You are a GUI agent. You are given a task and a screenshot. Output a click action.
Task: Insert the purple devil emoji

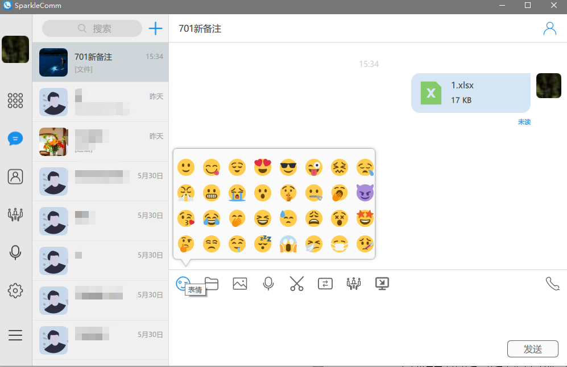[365, 193]
